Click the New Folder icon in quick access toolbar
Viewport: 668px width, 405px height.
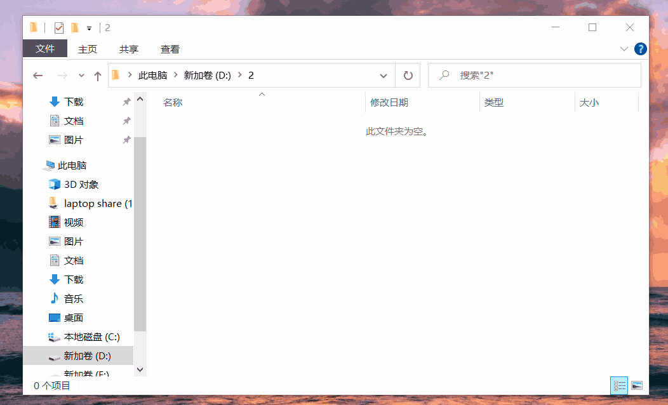75,28
